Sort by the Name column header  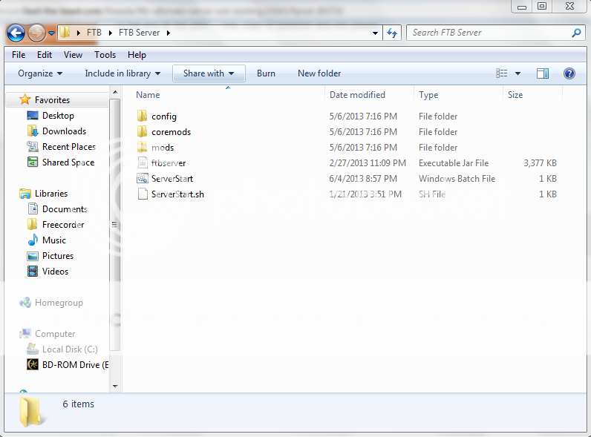click(148, 95)
